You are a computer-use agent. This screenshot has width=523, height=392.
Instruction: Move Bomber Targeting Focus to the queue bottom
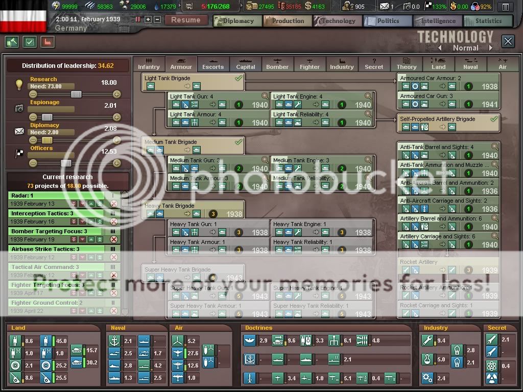click(74, 239)
